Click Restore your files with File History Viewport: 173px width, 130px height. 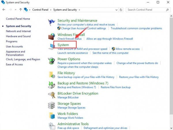(x=139, y=77)
